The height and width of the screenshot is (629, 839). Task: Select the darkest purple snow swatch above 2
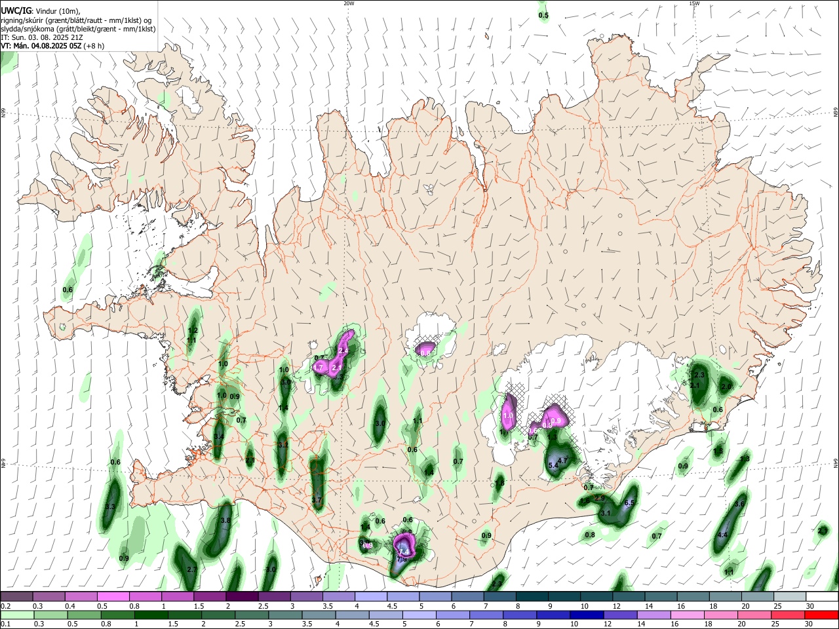241,597
